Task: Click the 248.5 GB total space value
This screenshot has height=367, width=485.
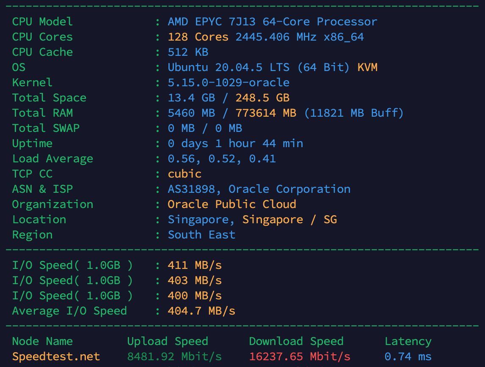Action: tap(262, 98)
